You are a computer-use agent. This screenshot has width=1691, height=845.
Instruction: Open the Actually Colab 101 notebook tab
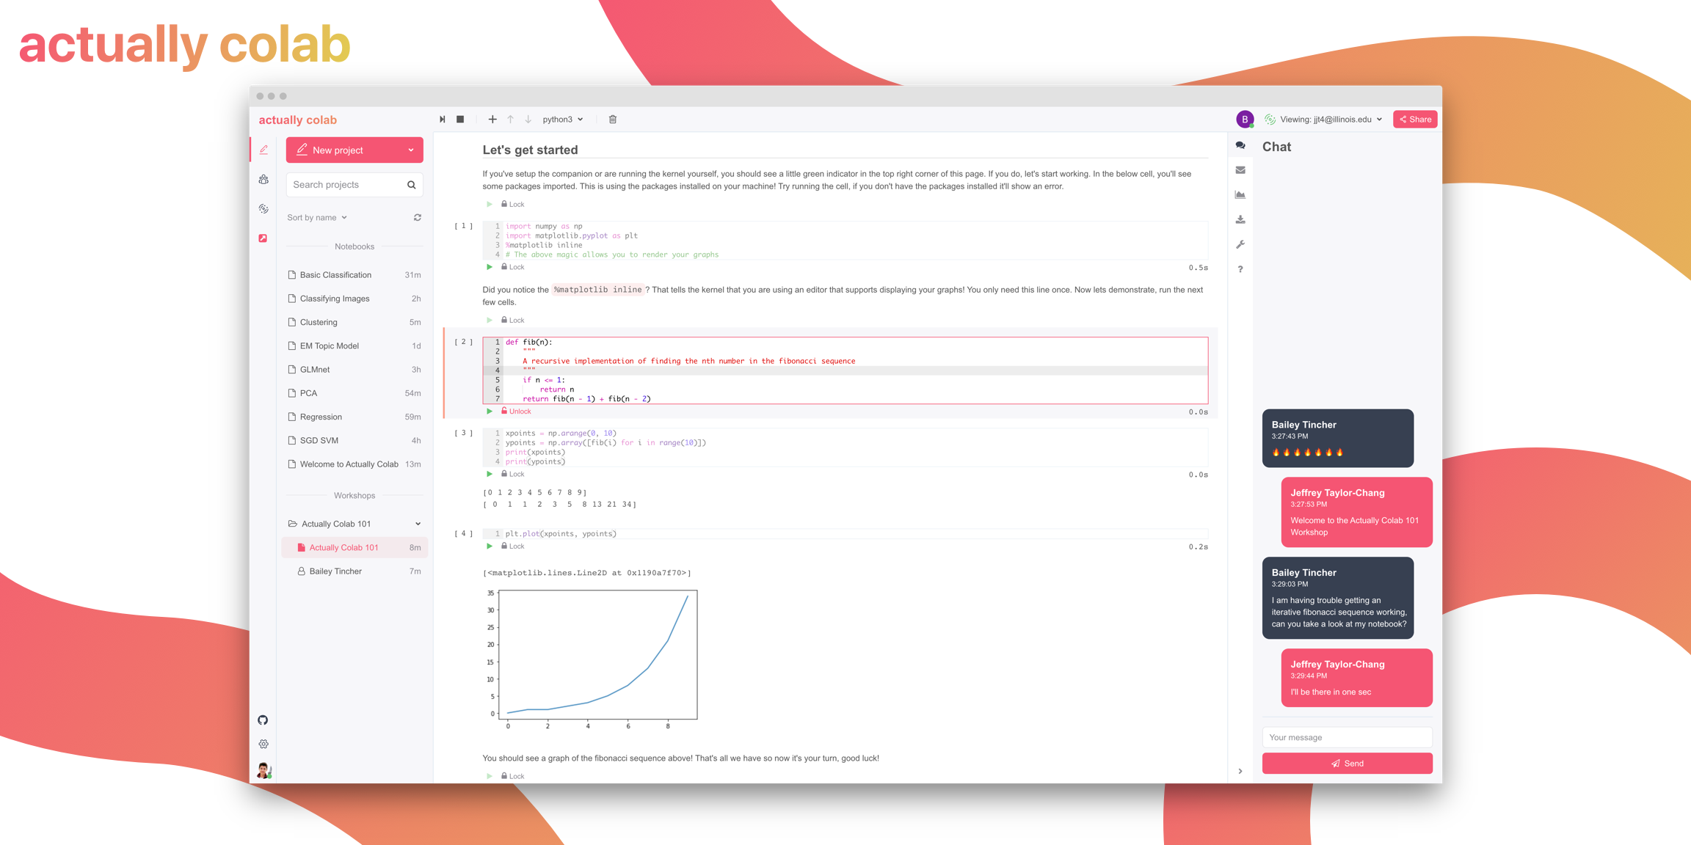click(x=343, y=547)
